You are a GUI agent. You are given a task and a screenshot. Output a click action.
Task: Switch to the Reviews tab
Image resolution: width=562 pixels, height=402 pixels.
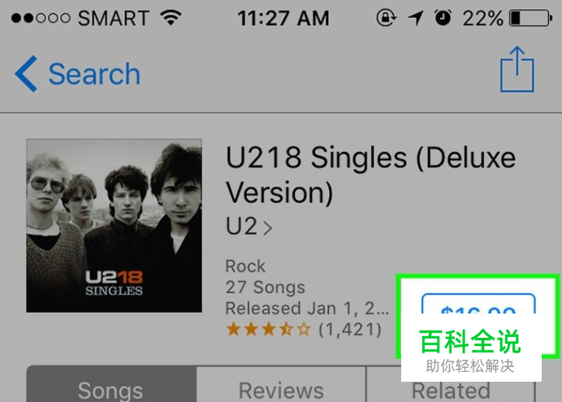281,384
